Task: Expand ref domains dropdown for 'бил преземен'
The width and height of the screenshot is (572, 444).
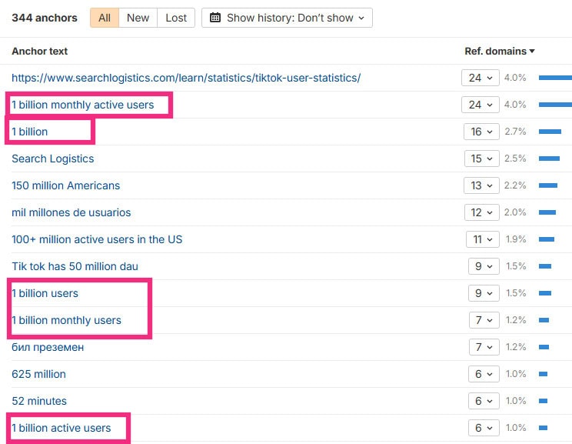Action: (484, 347)
